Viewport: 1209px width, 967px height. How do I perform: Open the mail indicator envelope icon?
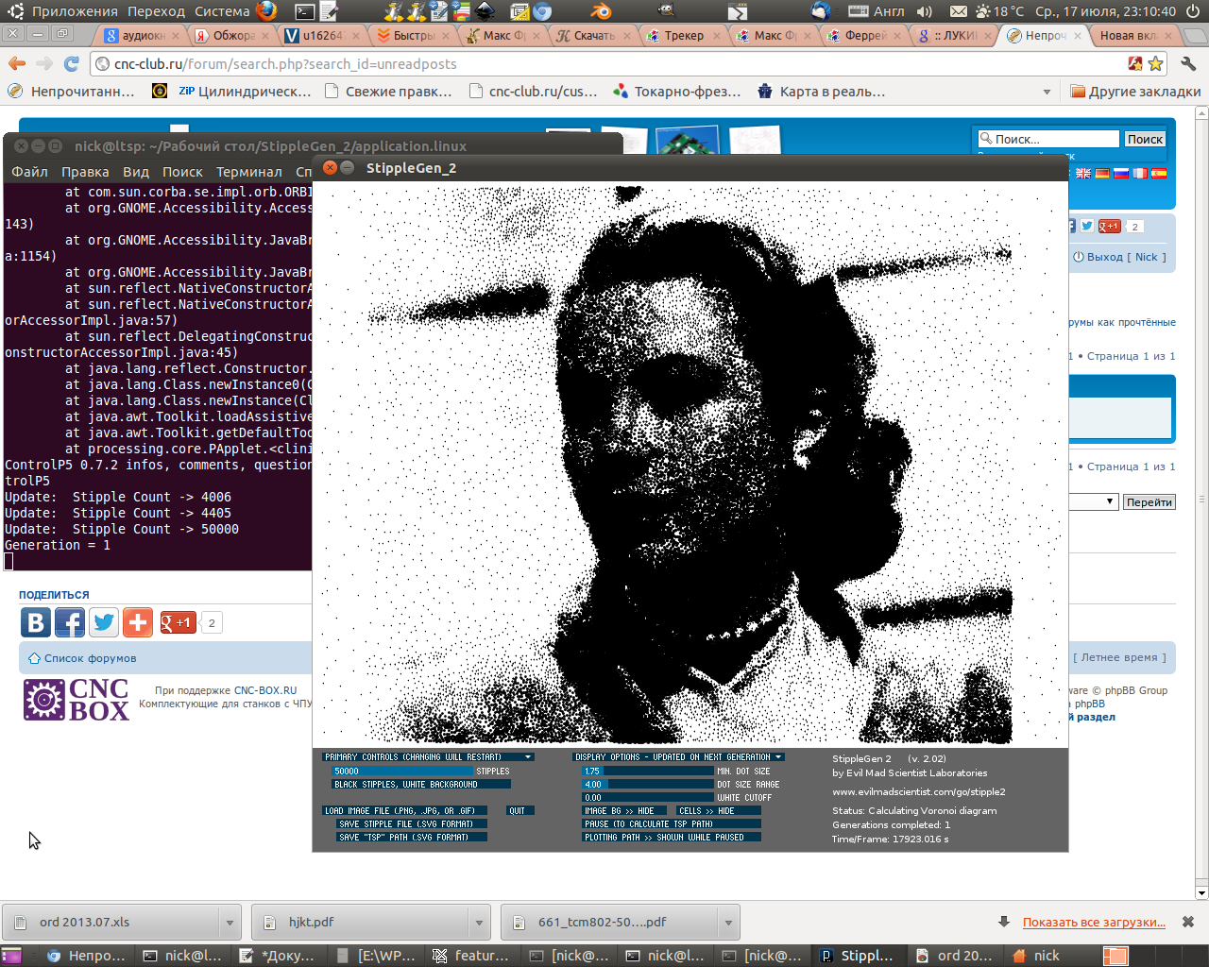(x=958, y=11)
